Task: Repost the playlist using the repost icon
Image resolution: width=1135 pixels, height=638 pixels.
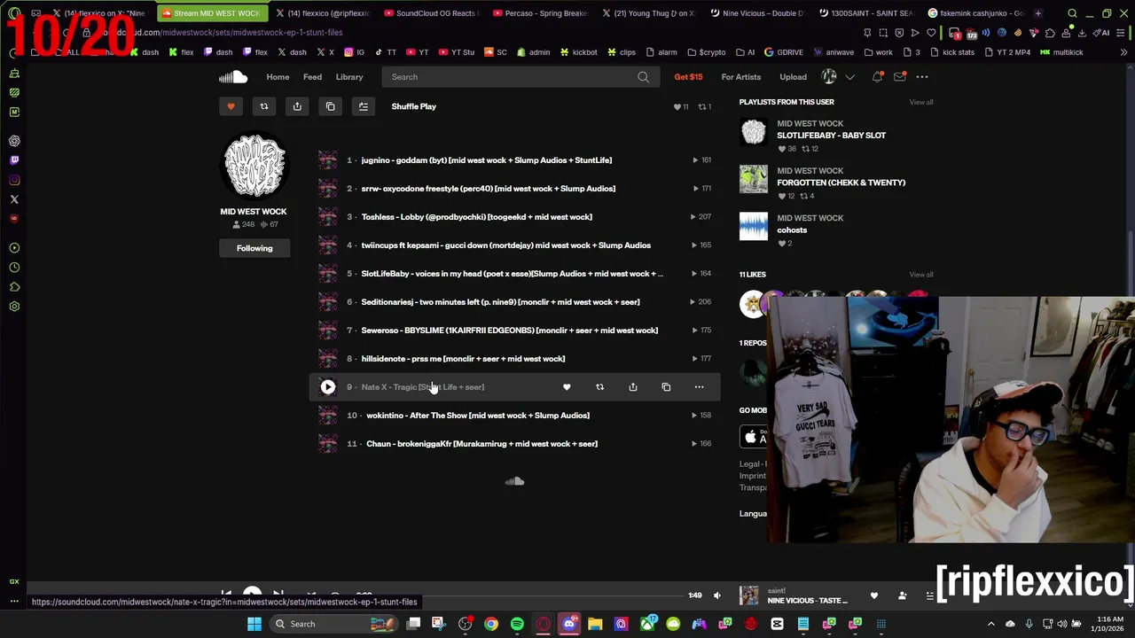Action: pyautogui.click(x=263, y=106)
